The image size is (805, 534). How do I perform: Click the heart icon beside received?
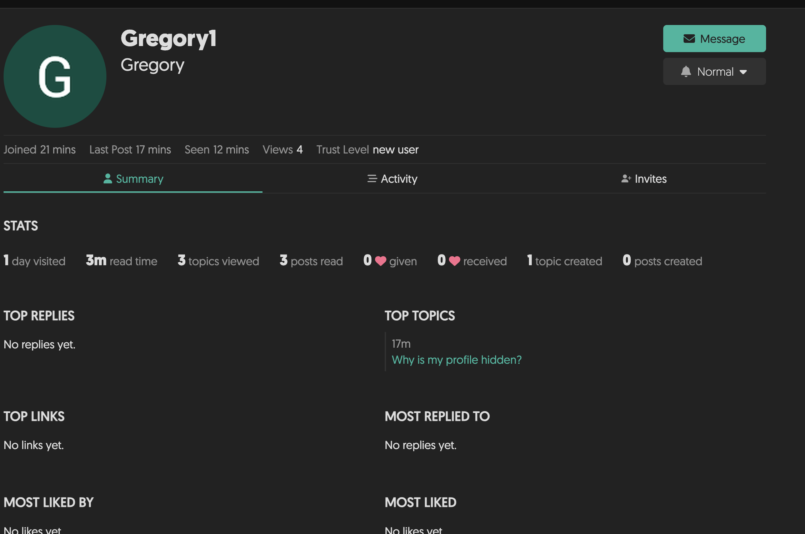[454, 261]
